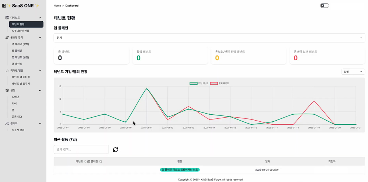Refresh the recent activity list

pos(116,150)
